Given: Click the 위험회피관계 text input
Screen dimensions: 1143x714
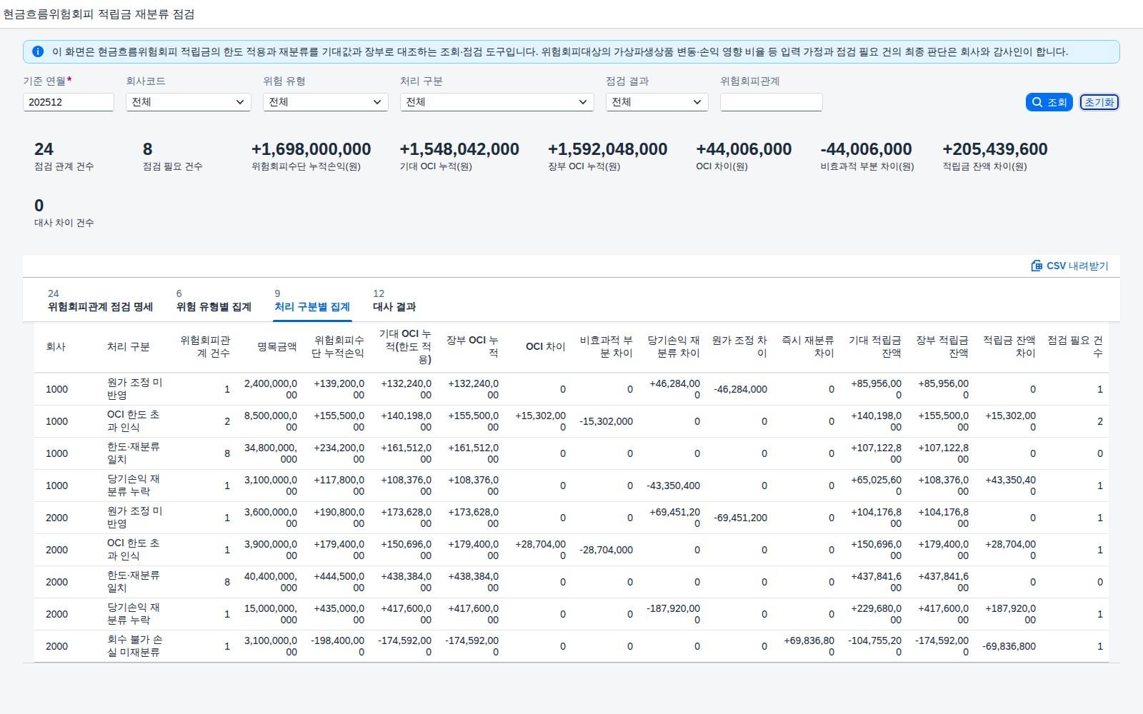Looking at the screenshot, I should [772, 102].
